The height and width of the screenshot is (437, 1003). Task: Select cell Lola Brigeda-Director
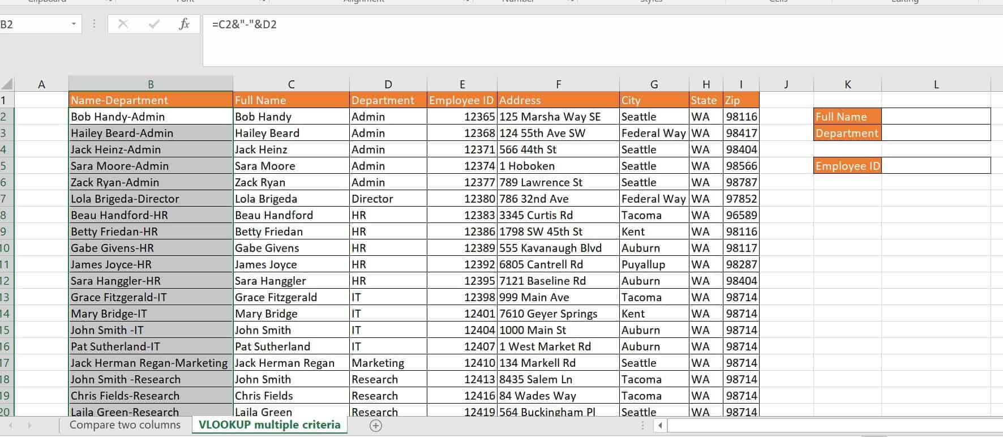(x=151, y=199)
